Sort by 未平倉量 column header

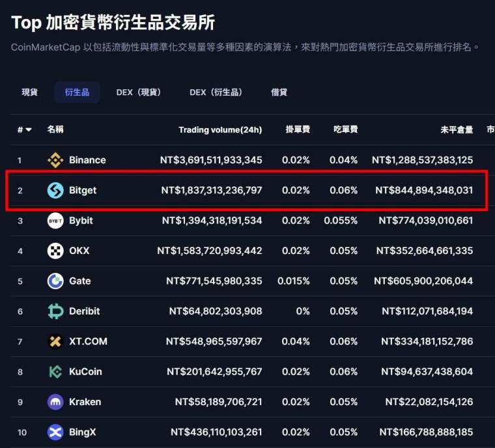pyautogui.click(x=456, y=130)
